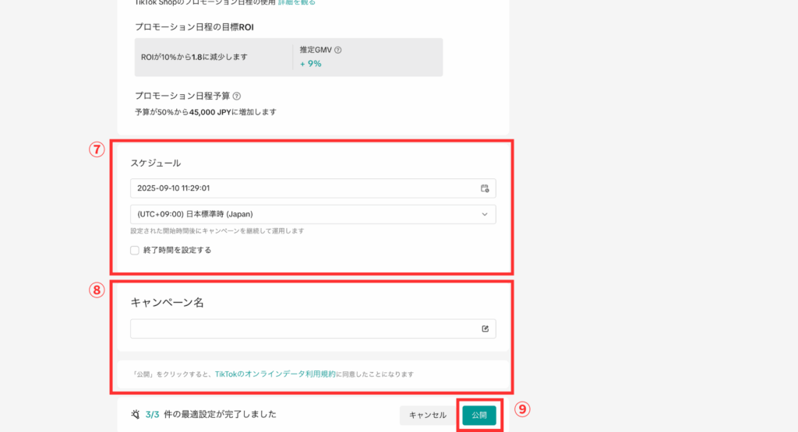Click the circled ⑦ marker beside schedule section
This screenshot has height=432, width=798.
click(97, 150)
